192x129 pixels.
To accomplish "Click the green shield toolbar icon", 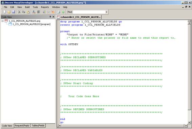I will pos(63,12).
